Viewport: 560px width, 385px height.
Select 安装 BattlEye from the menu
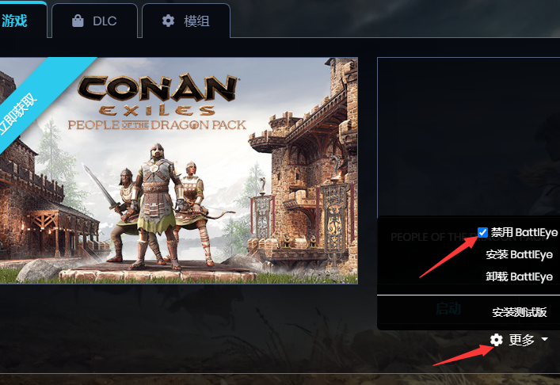click(x=519, y=254)
